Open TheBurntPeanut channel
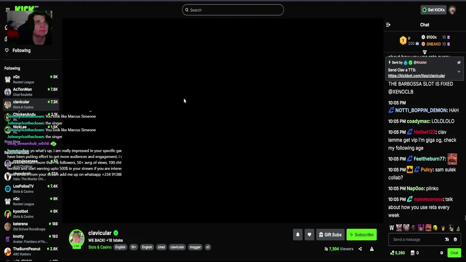The image size is (466, 262). coord(31,251)
